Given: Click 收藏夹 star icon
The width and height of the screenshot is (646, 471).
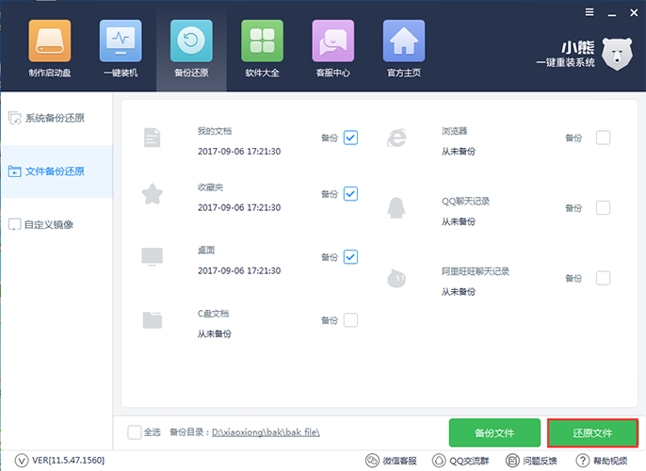Looking at the screenshot, I should click(x=152, y=194).
